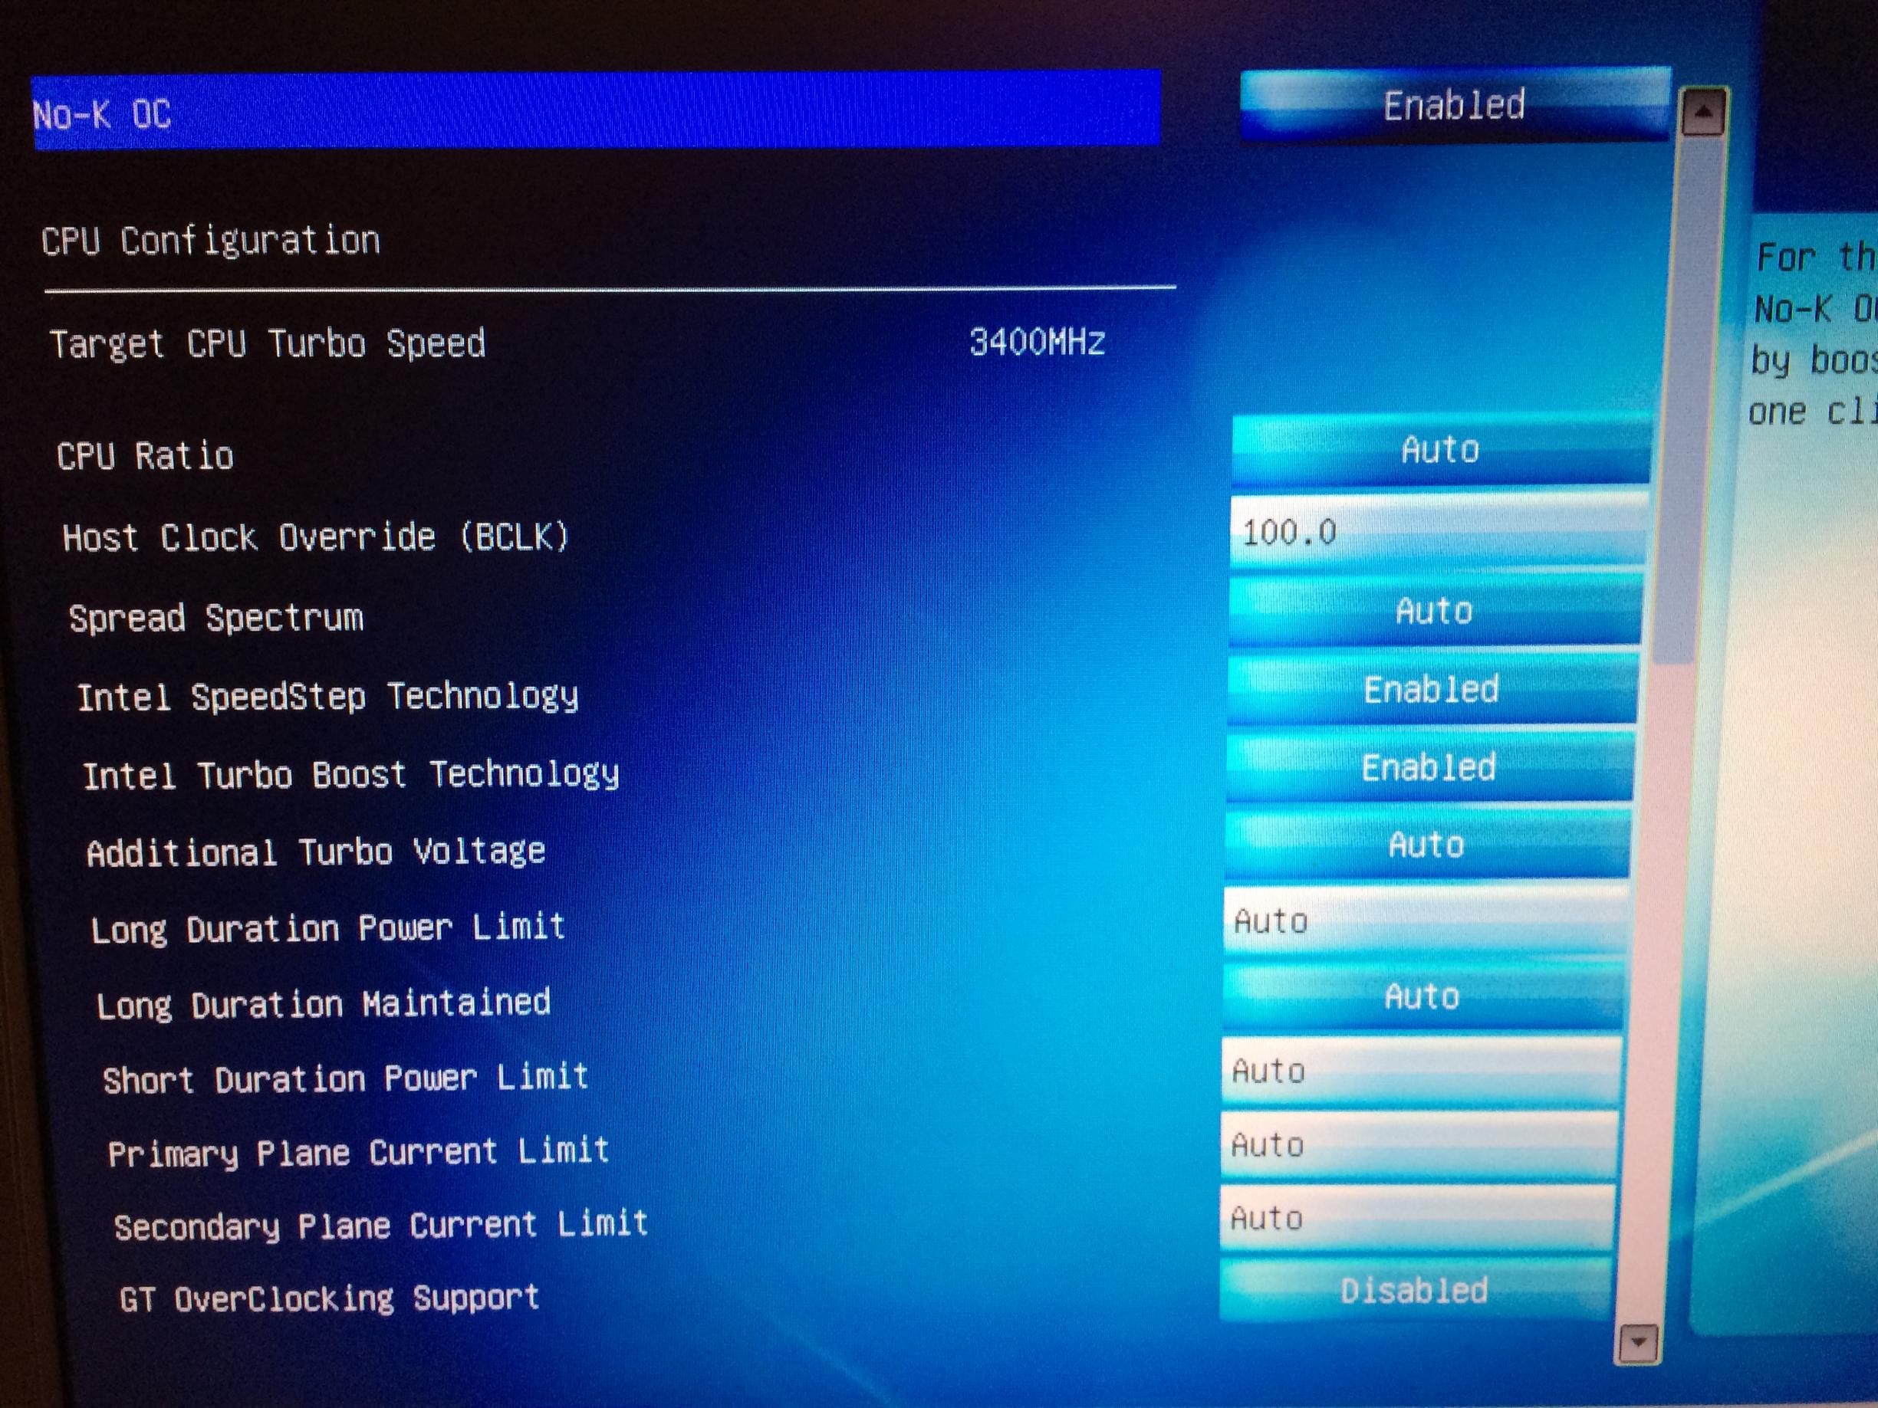1878x1408 pixels.
Task: Toggle the Intel SpeedStep Technology Enabled value
Action: (x=1432, y=690)
